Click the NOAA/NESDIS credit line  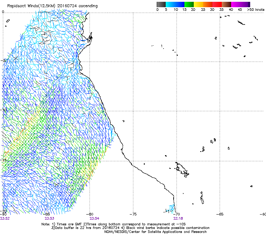click(x=155, y=232)
